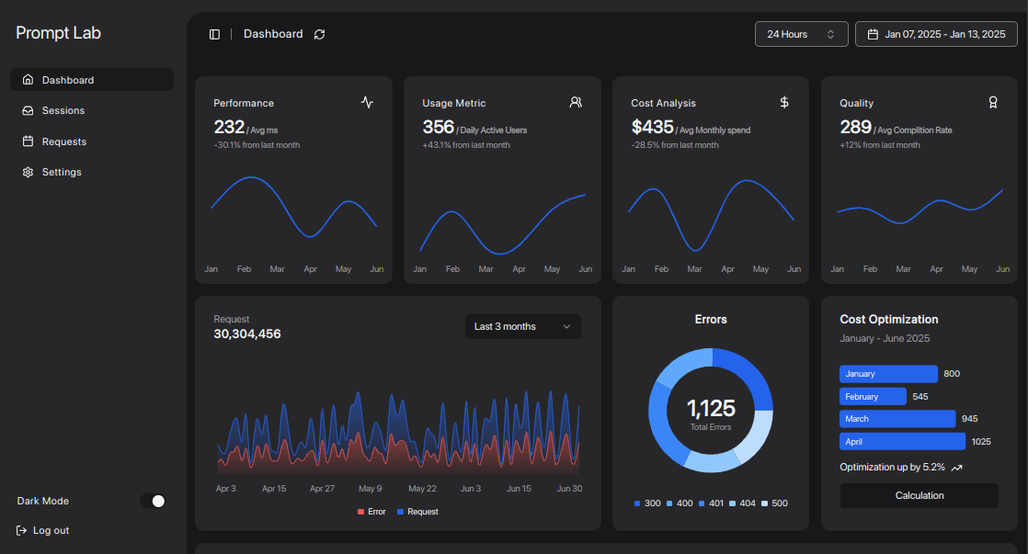This screenshot has width=1028, height=554.
Task: Click the sidebar collapse icon beside Dashboard
Action: coord(214,33)
